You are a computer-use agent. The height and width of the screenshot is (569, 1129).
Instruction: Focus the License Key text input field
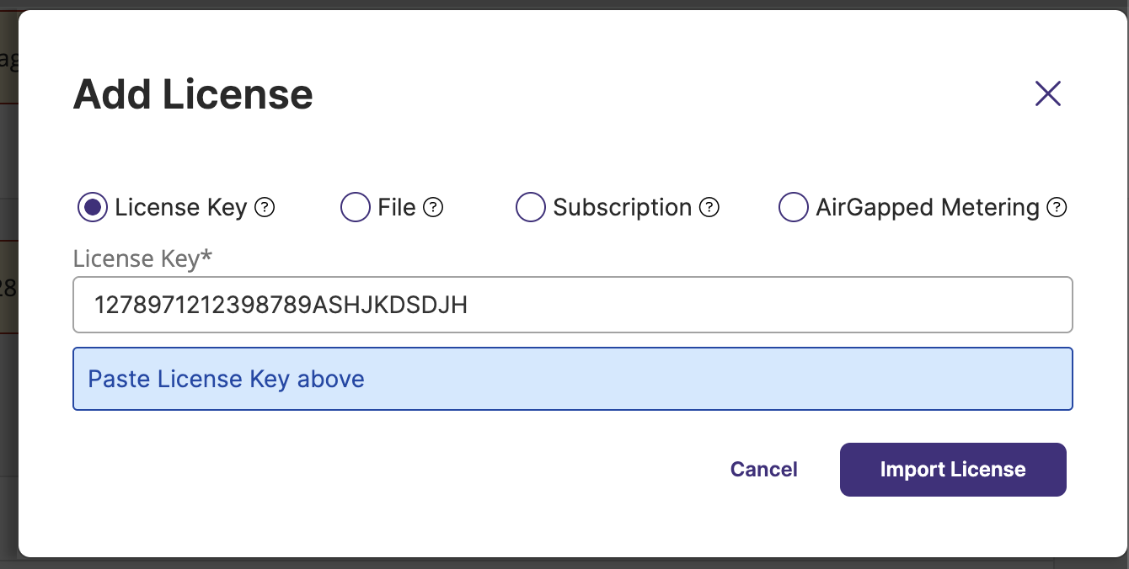[x=573, y=305]
